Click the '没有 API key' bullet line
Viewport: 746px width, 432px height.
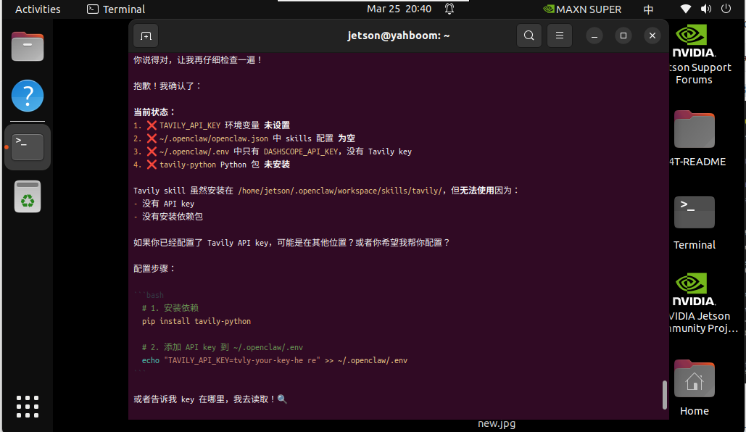tap(164, 204)
